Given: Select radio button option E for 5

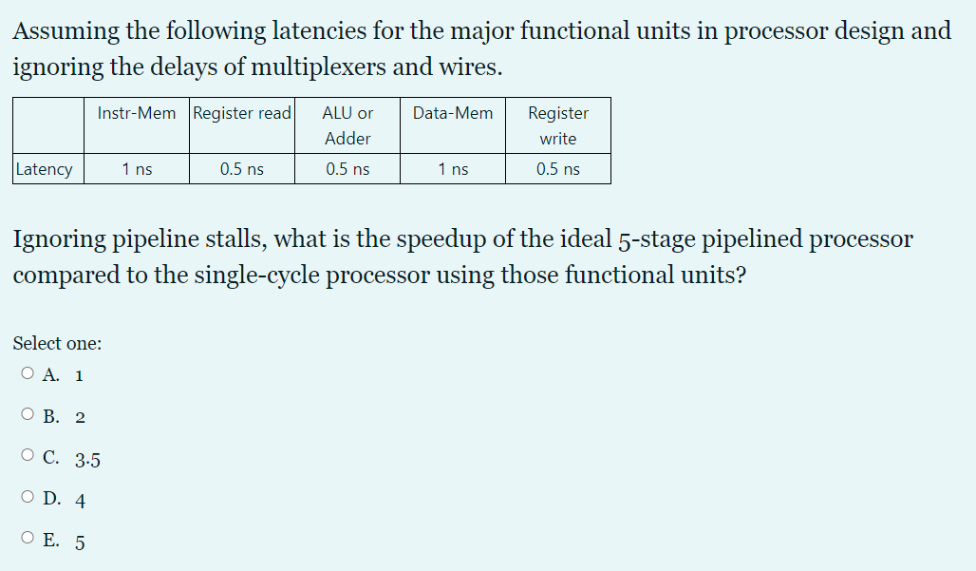Looking at the screenshot, I should pos(26,536).
